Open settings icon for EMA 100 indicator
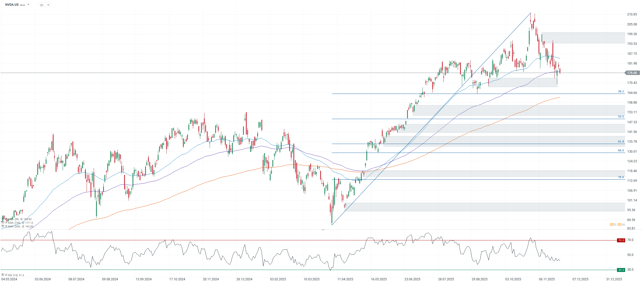643x284 pixels. (x=3, y=222)
